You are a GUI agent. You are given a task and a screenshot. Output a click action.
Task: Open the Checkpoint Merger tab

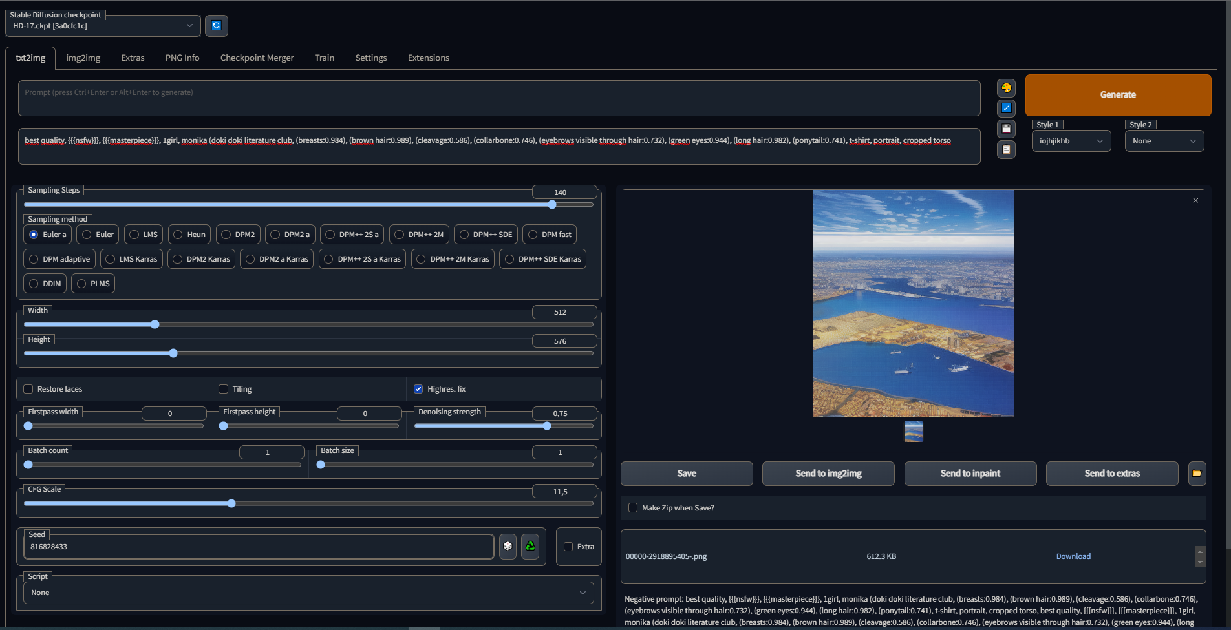(x=257, y=58)
